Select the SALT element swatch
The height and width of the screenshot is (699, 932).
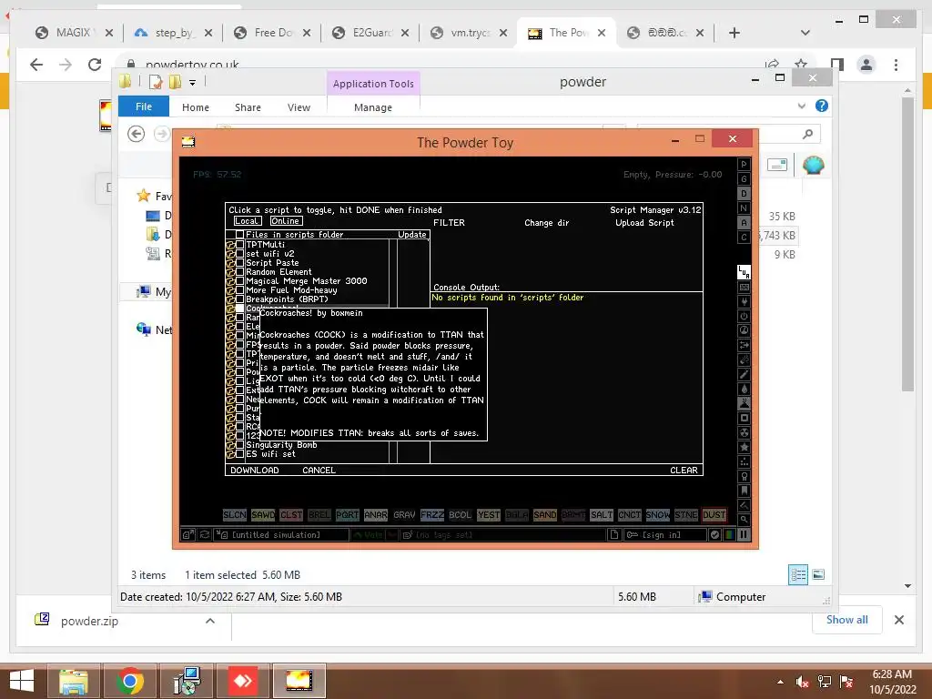coord(602,515)
